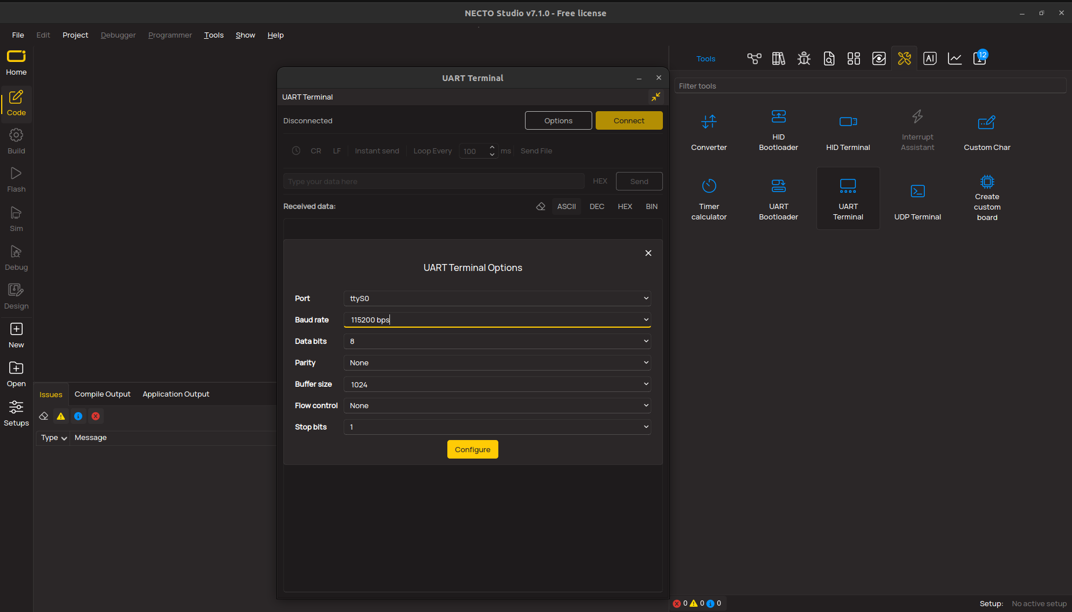Switch to Compile Output tab

[x=103, y=394]
